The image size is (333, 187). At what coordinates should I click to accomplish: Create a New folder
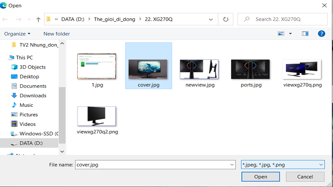tap(57, 34)
